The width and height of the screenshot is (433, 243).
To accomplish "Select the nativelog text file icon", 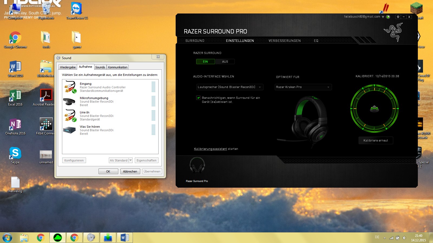I will (15, 185).
